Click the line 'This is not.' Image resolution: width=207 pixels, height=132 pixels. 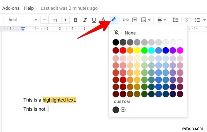[x=35, y=109]
